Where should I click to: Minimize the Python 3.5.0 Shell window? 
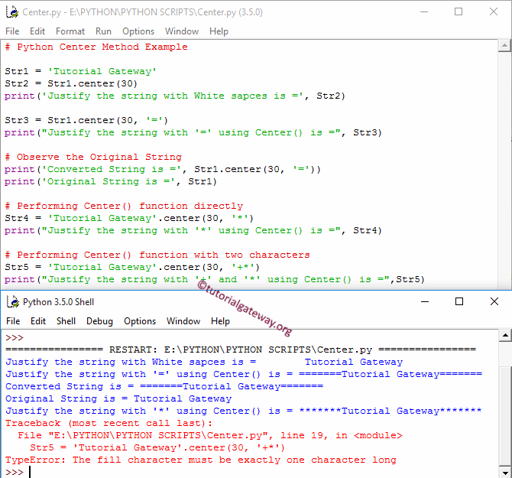424,301
